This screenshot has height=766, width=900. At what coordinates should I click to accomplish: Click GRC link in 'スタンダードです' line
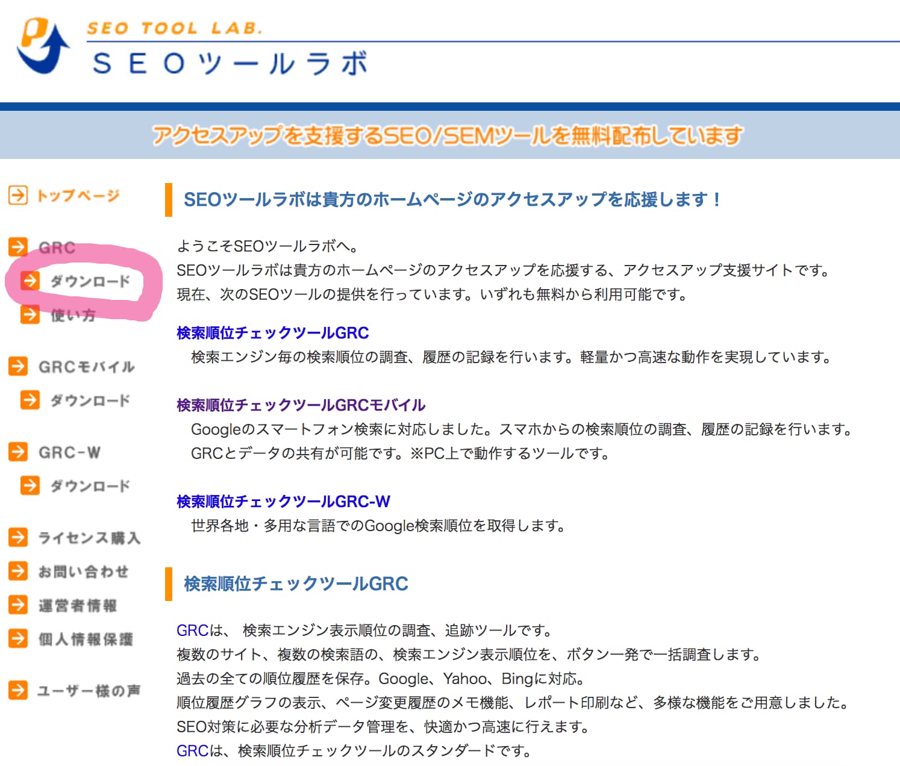[192, 750]
